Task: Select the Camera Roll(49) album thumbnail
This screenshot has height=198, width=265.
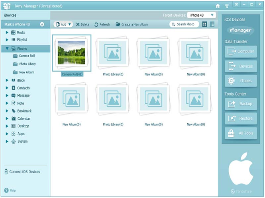Action: (72, 53)
